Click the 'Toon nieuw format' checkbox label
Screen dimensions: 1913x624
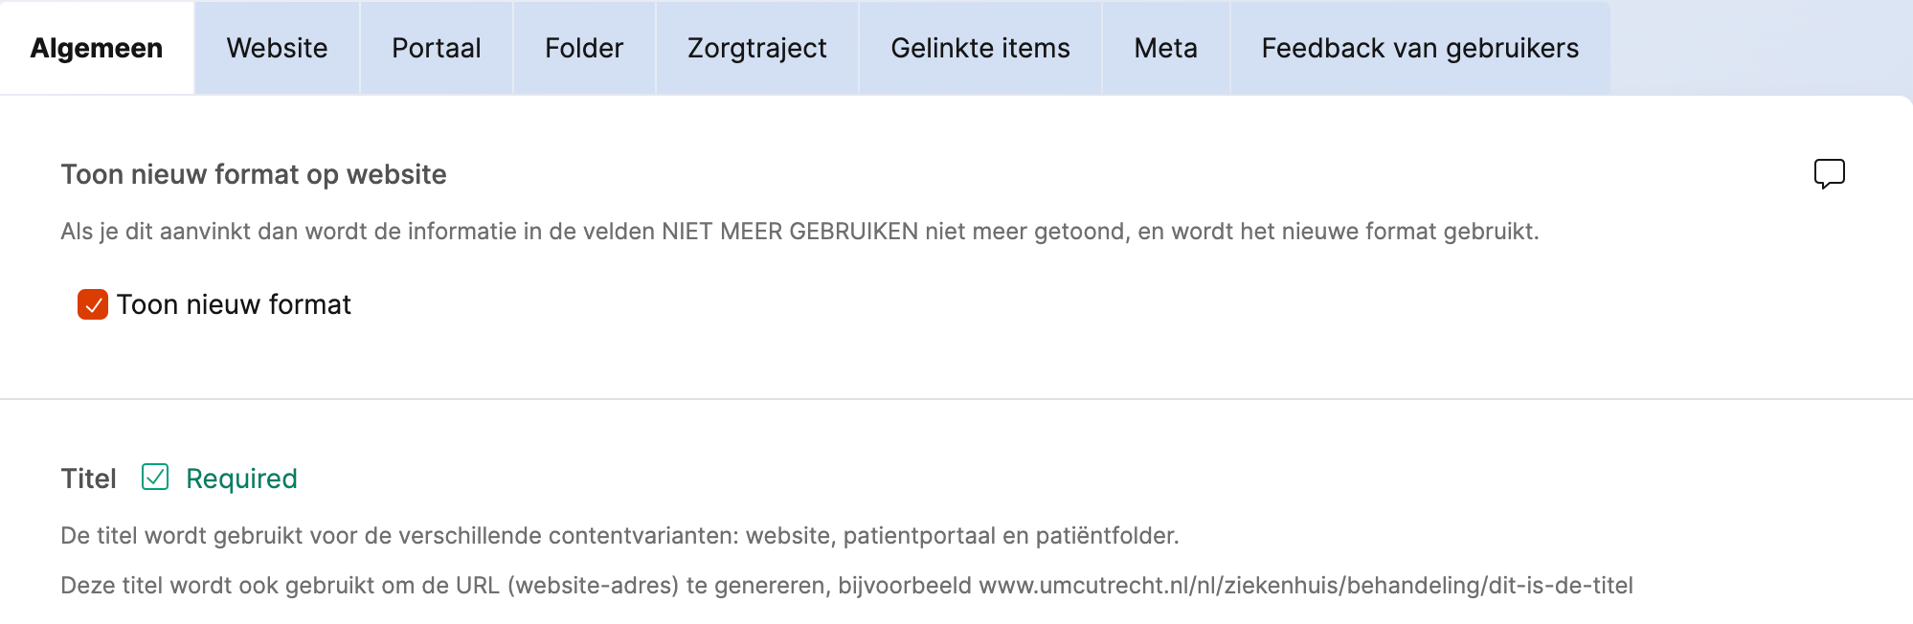(234, 304)
